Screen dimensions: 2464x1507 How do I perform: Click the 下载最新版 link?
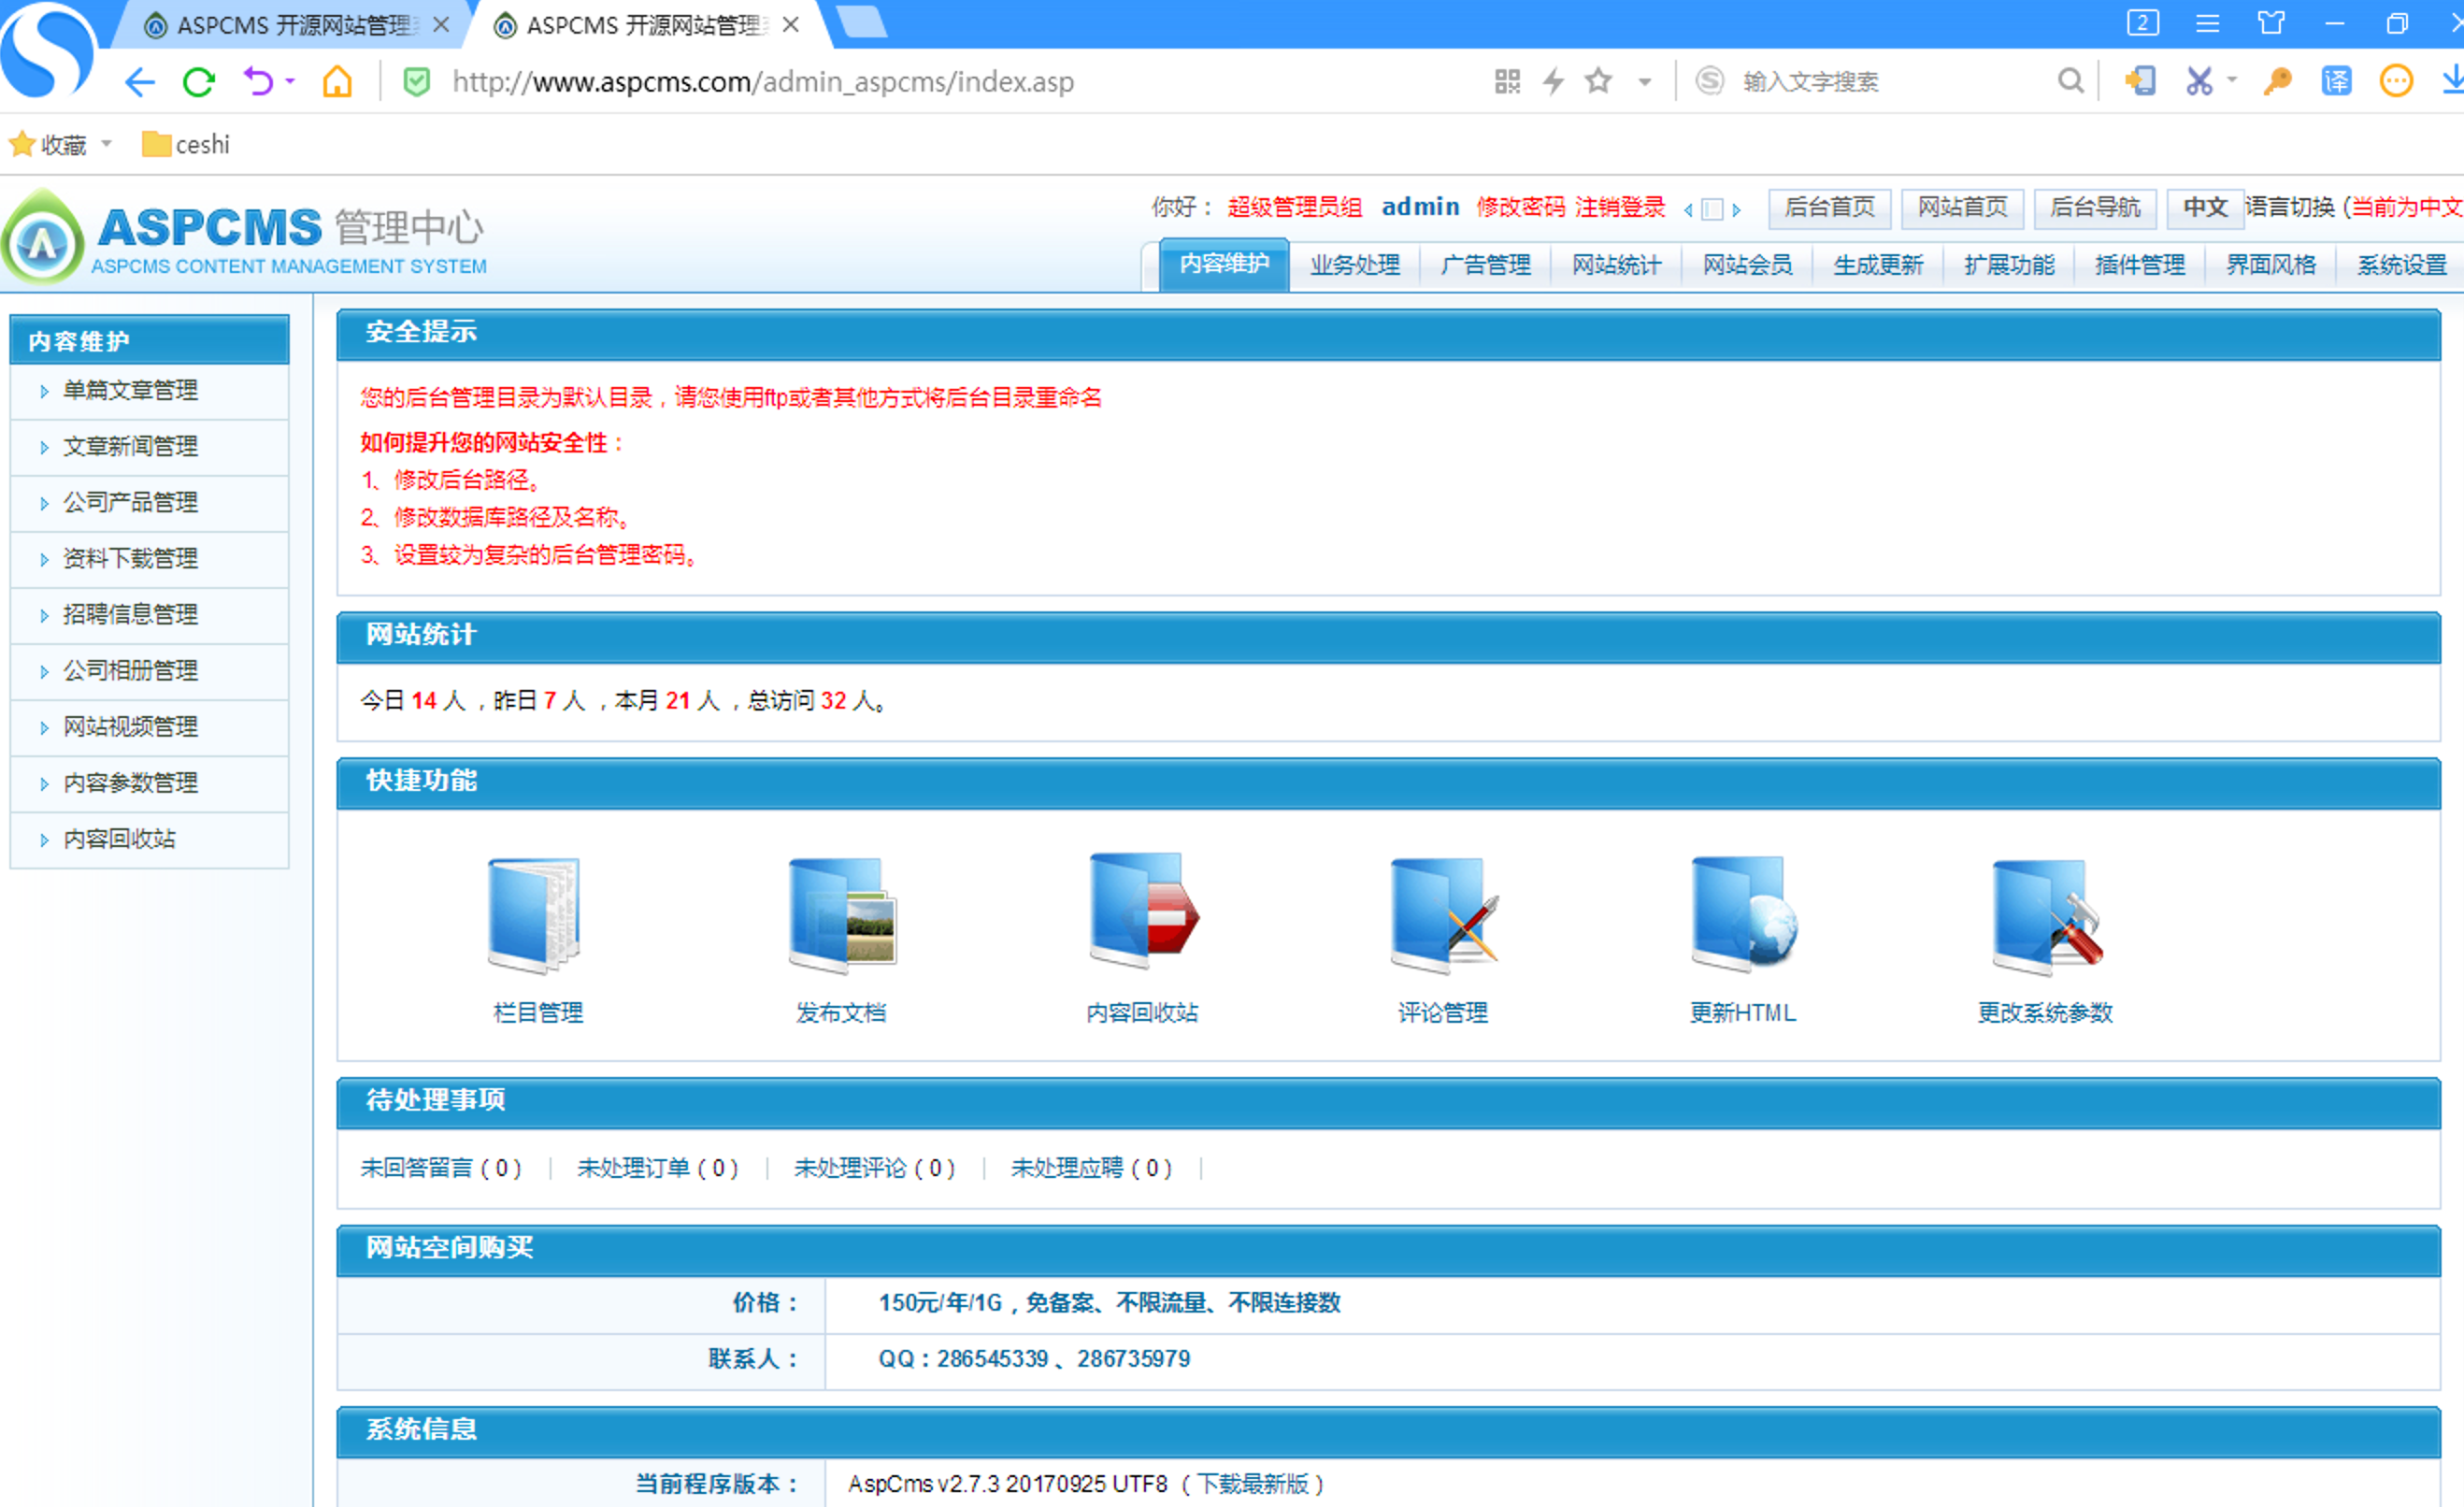1254,1484
